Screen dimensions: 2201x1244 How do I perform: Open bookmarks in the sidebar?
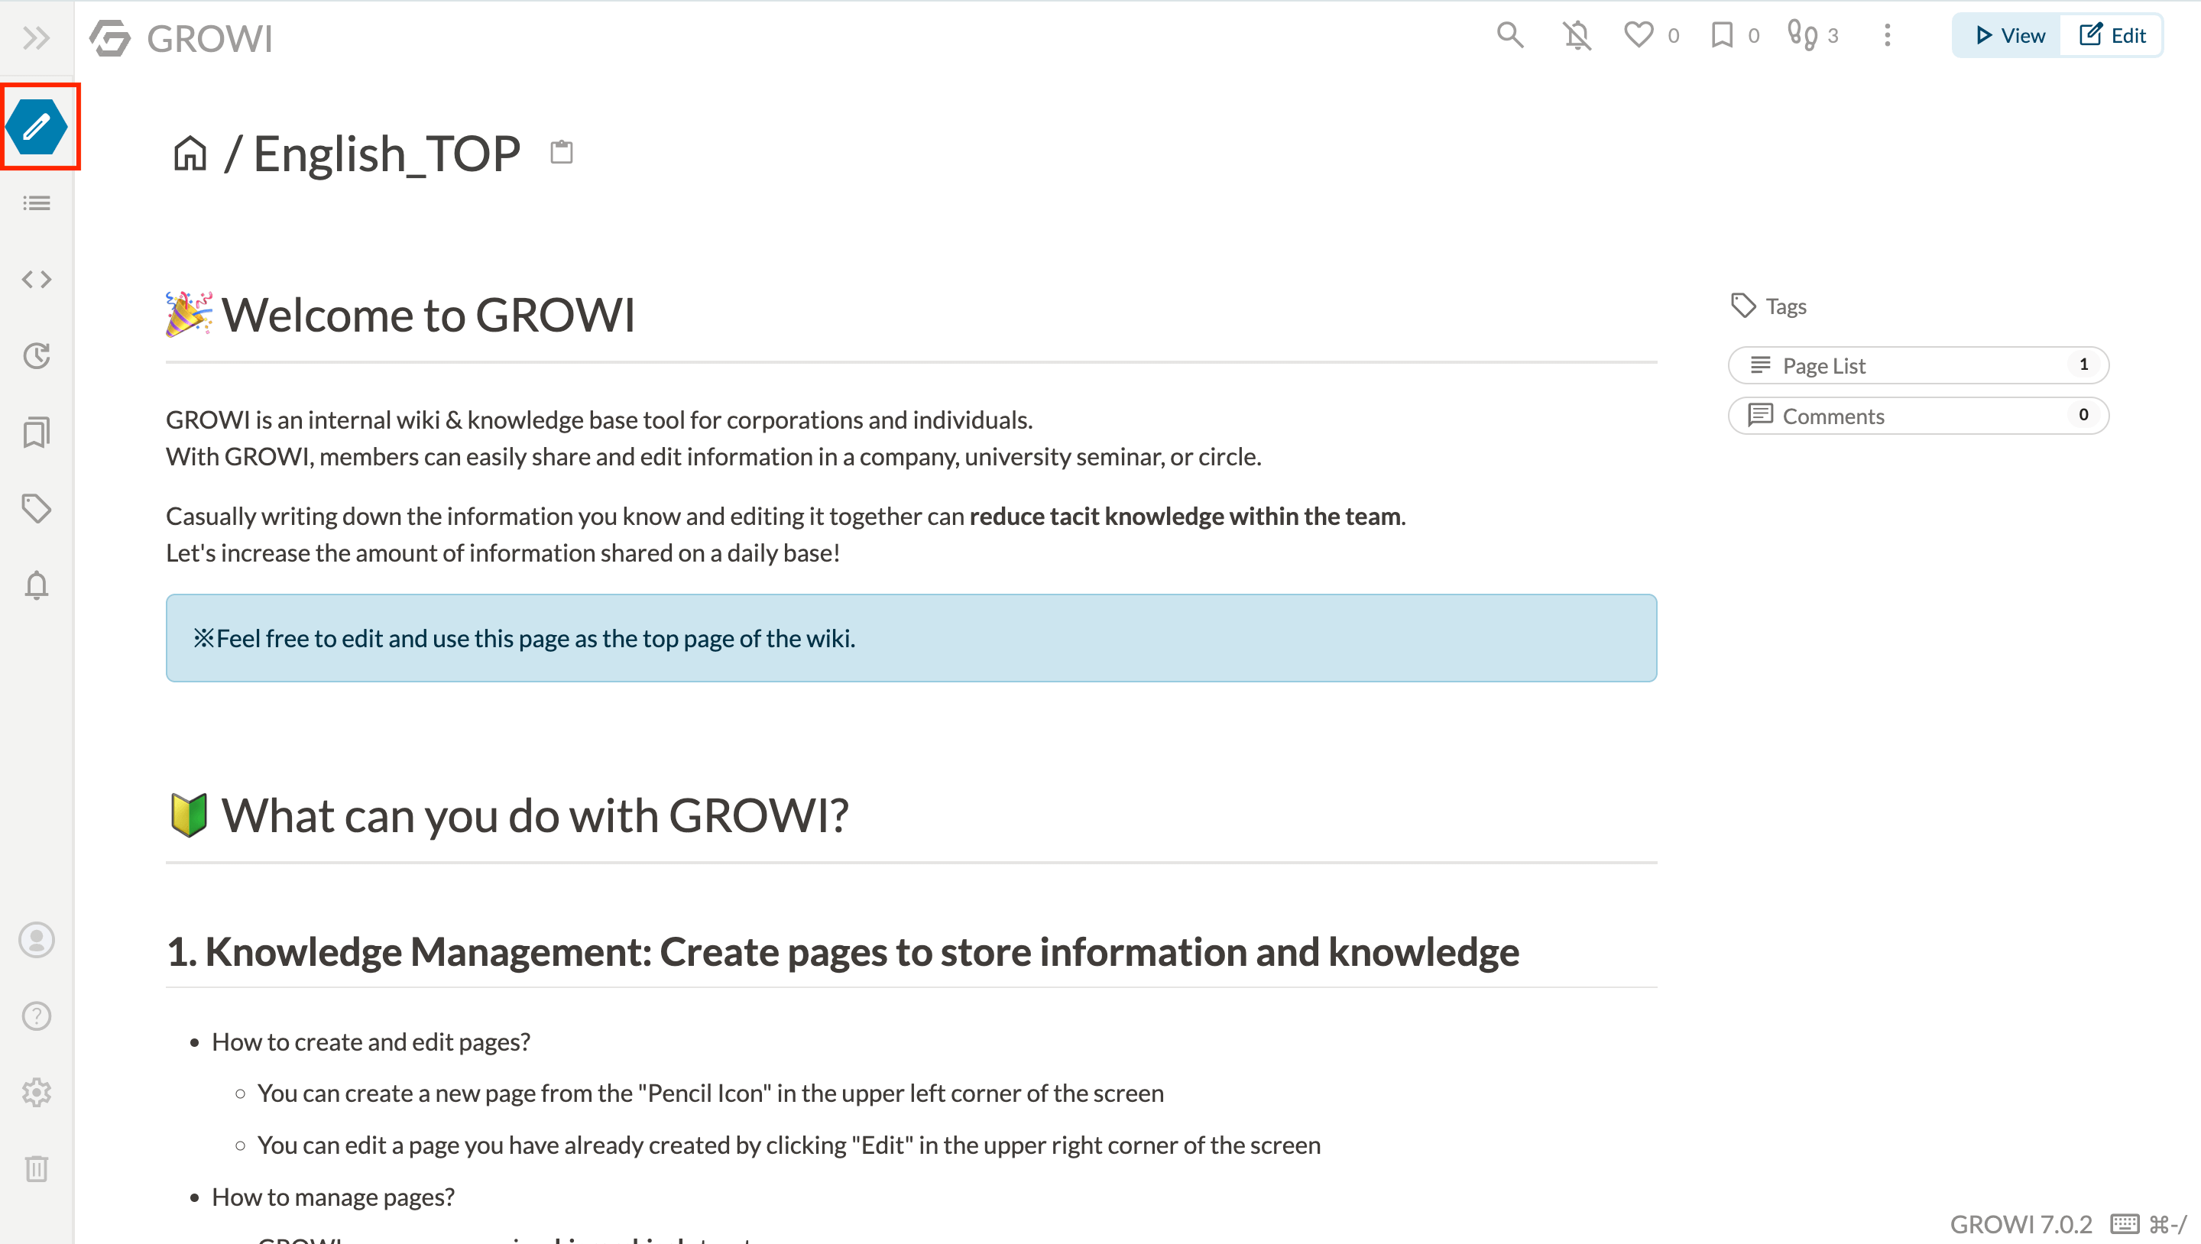coord(37,432)
